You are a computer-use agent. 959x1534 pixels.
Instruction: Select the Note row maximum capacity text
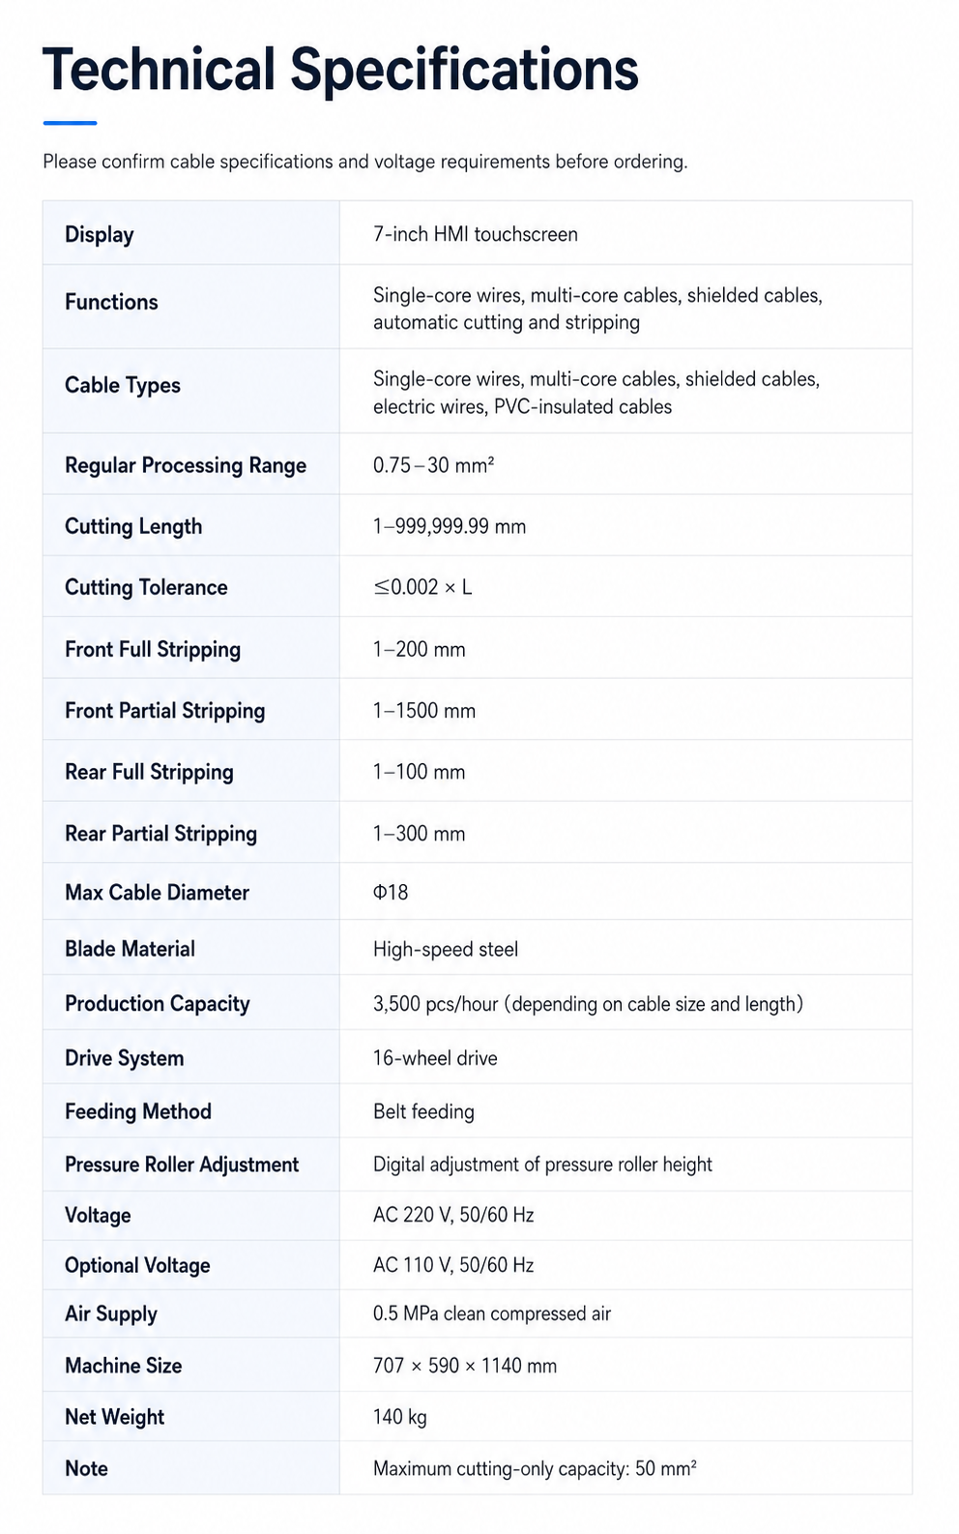click(535, 1468)
